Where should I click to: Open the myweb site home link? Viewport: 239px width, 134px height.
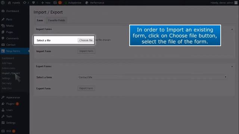coord(14,3)
